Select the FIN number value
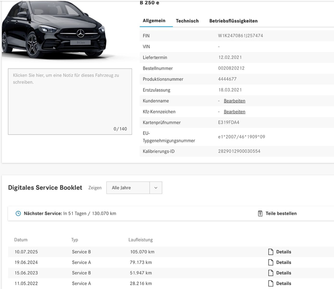 pos(240,36)
